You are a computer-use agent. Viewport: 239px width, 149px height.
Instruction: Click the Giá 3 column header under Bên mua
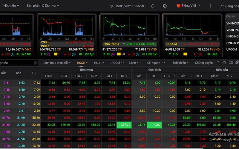click(49, 76)
